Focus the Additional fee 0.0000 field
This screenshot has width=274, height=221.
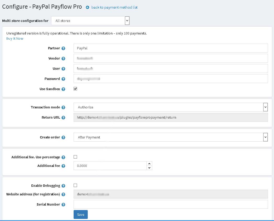[110, 166]
